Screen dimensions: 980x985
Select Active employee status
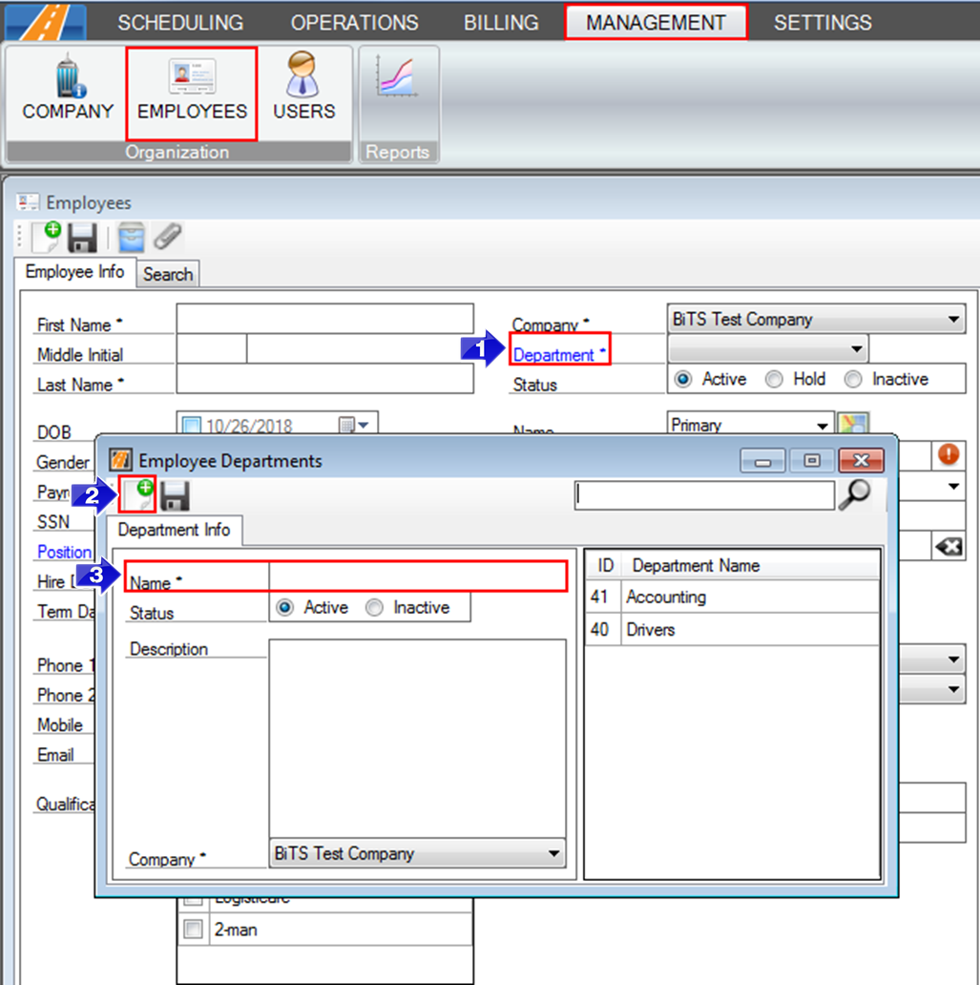(x=683, y=380)
